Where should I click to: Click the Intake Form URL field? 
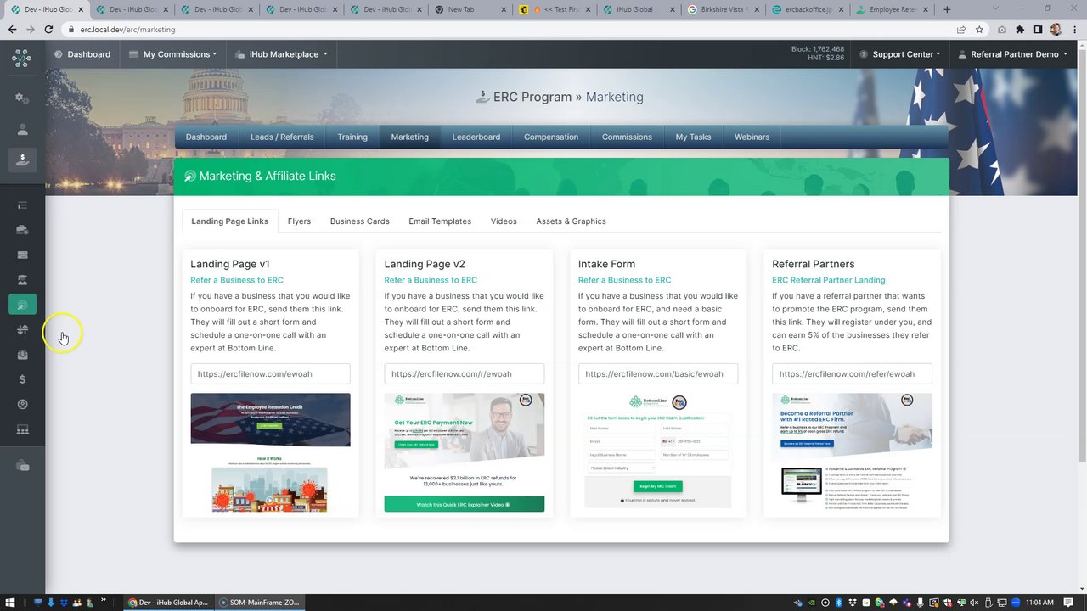pos(658,373)
